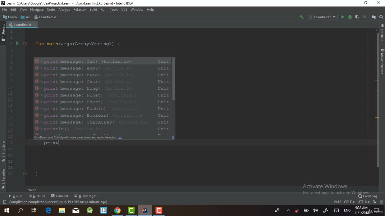Viewport: 385px width, 216px height.
Task: Click the popup hint link arrows
Action: (120, 137)
